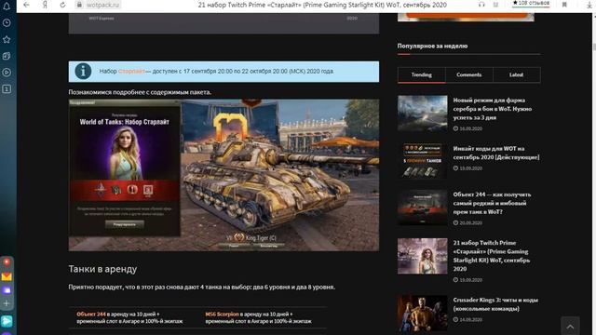Open notifications bell in browser sidebar
This screenshot has height=335, width=596.
(7, 6)
